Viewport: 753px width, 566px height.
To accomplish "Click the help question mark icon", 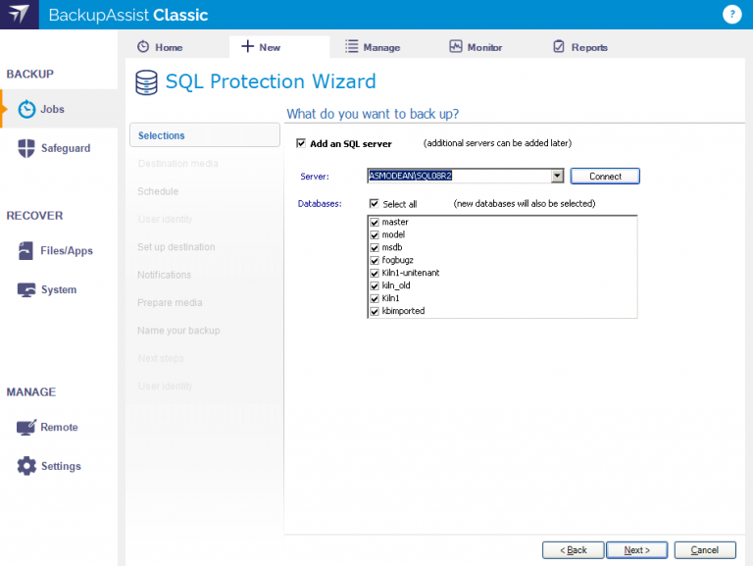I will [730, 15].
